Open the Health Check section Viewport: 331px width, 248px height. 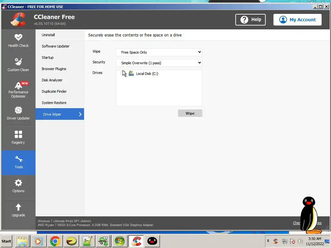point(18,41)
